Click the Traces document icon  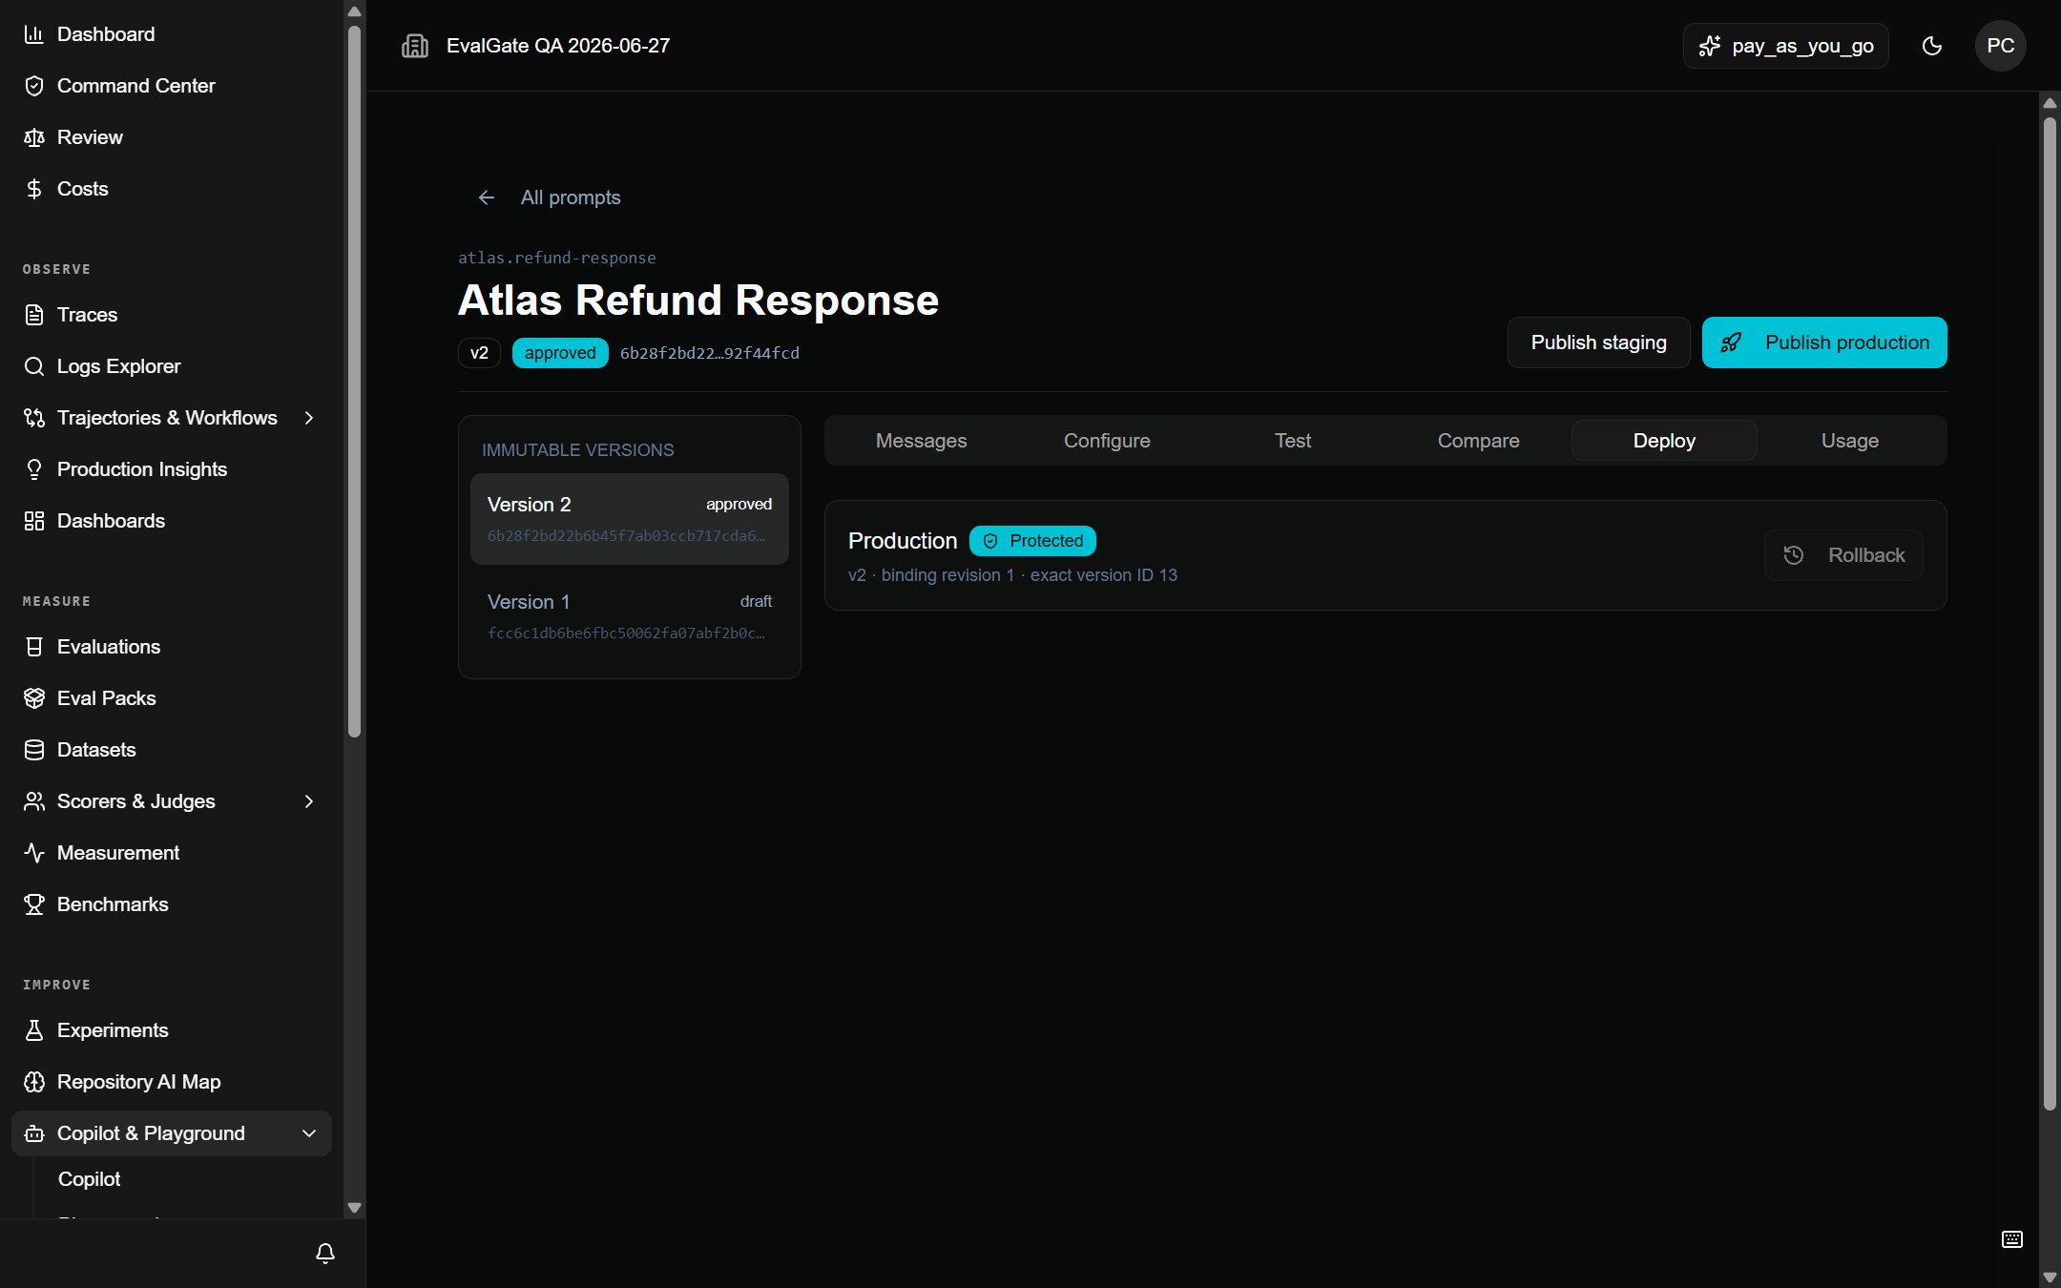point(34,315)
